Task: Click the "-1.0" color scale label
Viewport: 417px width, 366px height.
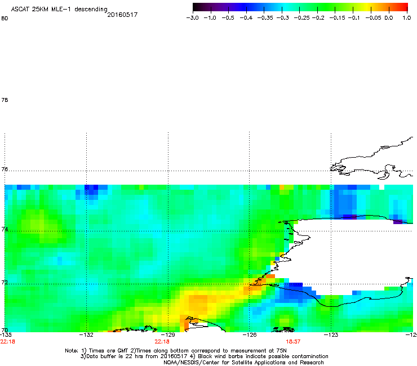Action: (210, 18)
